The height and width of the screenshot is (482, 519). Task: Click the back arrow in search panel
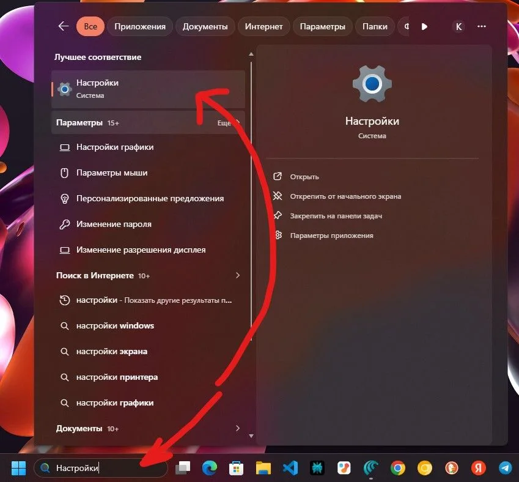pyautogui.click(x=63, y=26)
